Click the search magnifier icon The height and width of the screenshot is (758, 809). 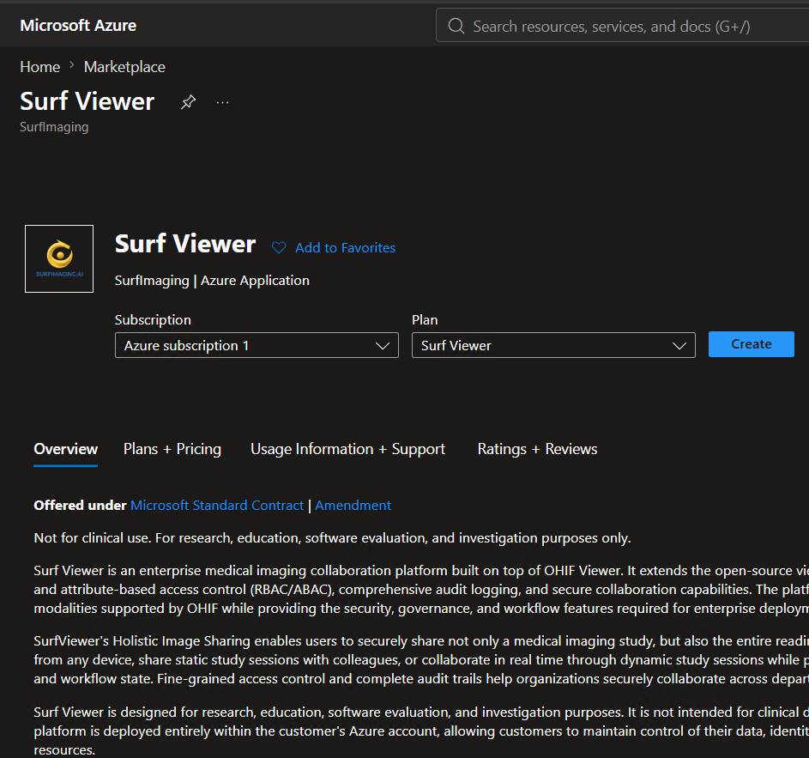(x=456, y=26)
